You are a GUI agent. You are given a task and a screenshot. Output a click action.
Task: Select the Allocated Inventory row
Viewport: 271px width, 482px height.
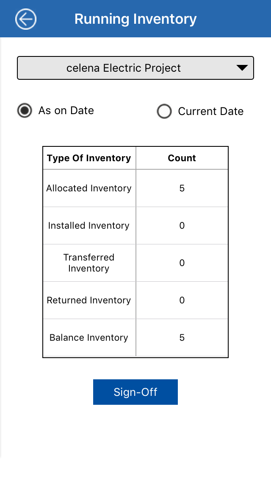click(89, 188)
